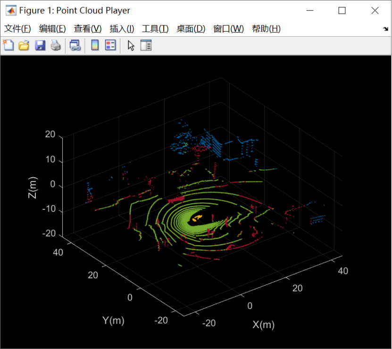Screen dimensions: 392x349
Task: Click the orange vehicle points at center
Action: coord(197,218)
